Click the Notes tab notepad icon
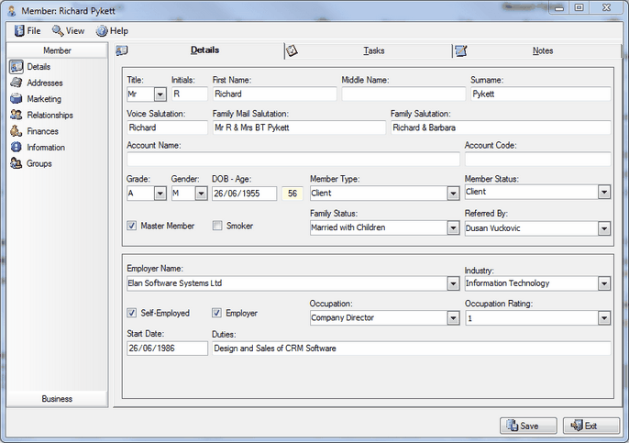629x443 pixels. coord(461,50)
